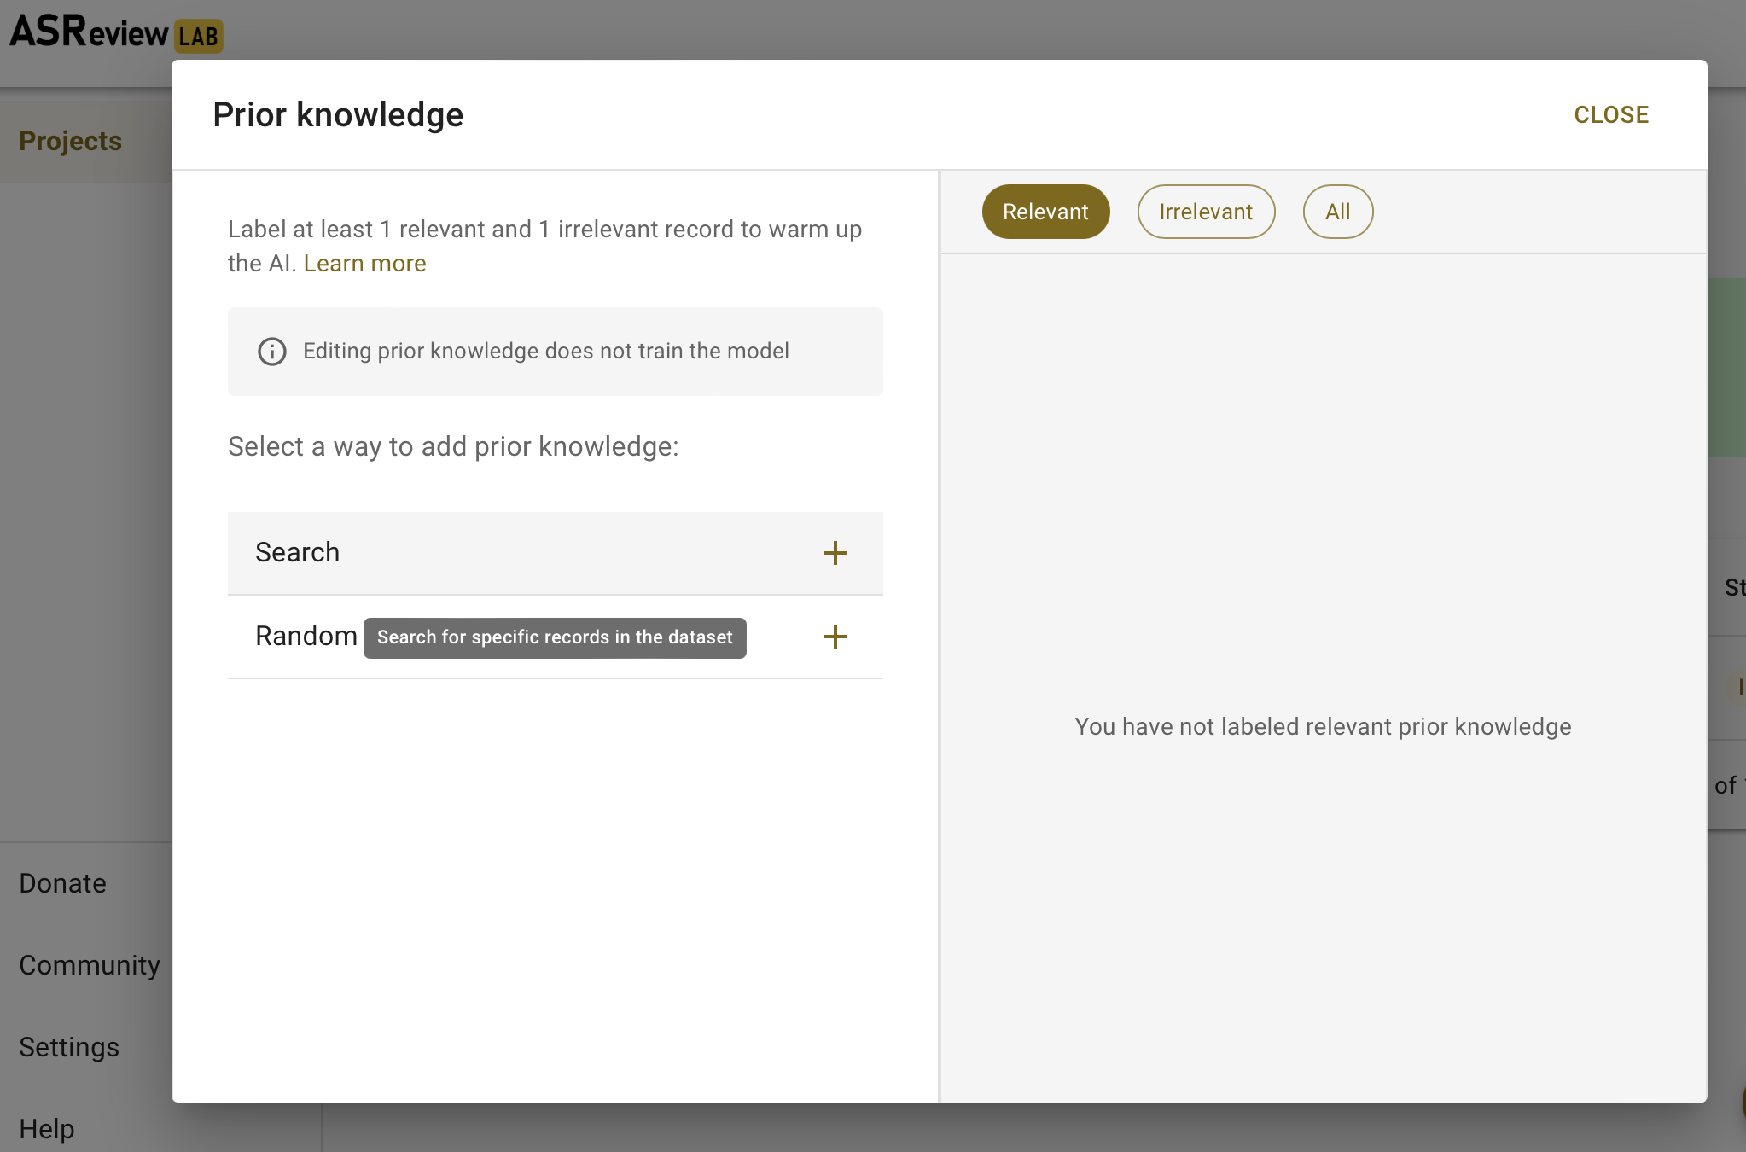Select the Irrelevant filter chip
This screenshot has height=1152, width=1746.
click(x=1205, y=212)
